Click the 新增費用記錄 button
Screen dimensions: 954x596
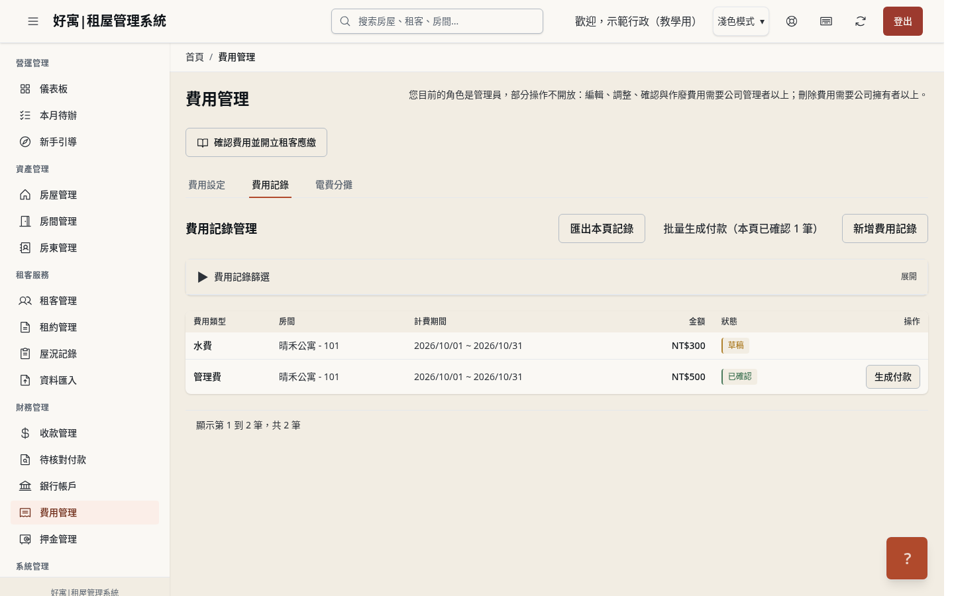[x=885, y=228]
